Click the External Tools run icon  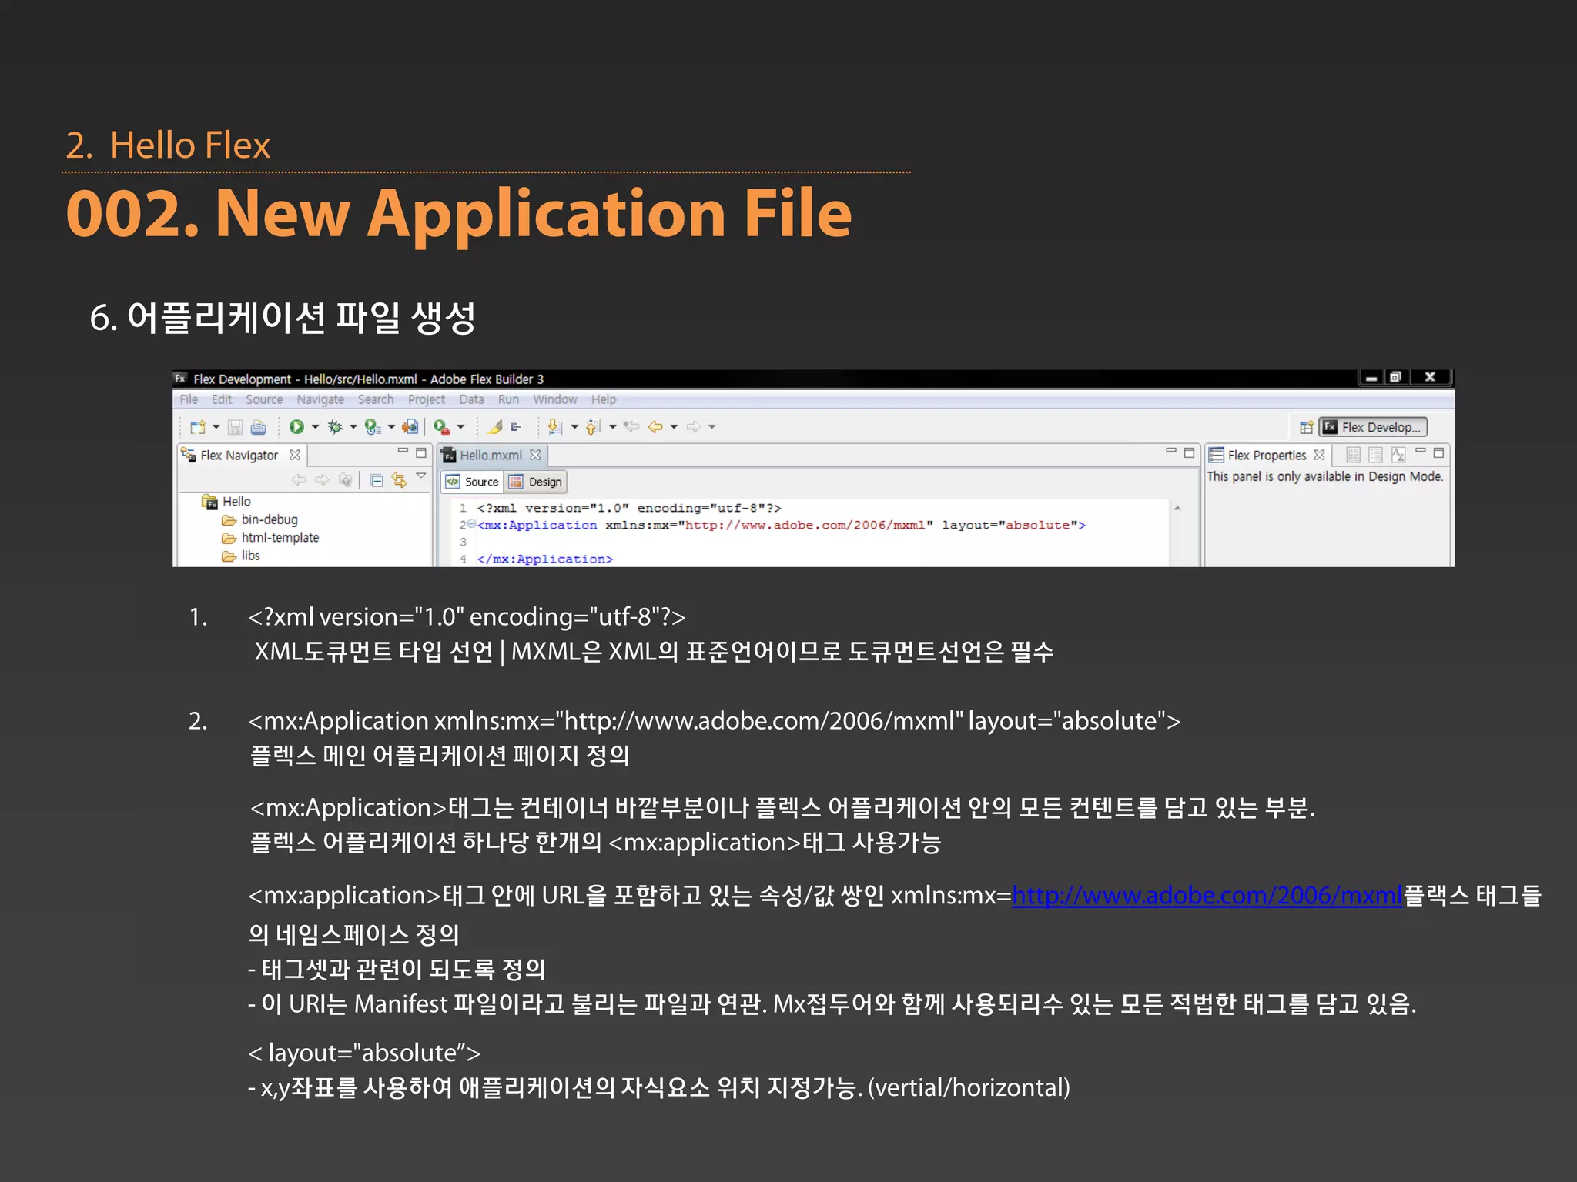click(x=442, y=427)
